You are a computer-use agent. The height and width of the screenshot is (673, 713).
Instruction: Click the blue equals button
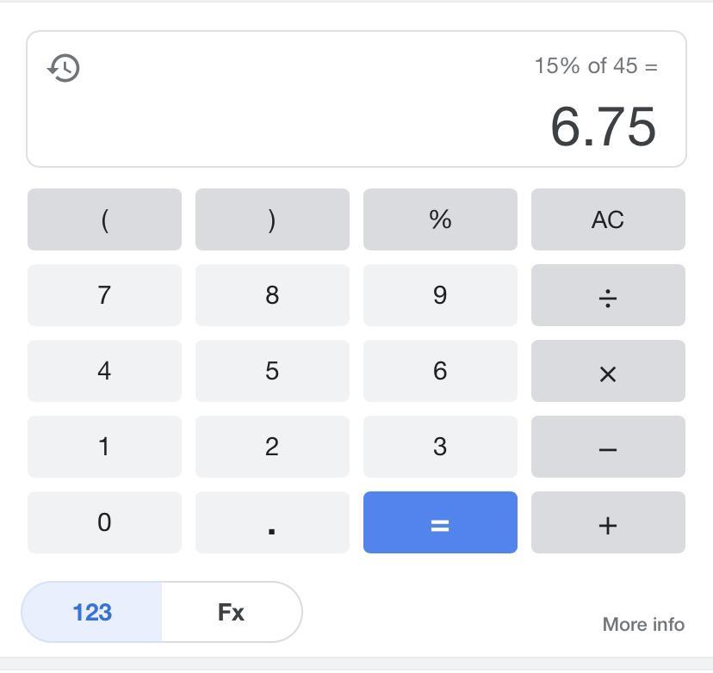tap(440, 522)
